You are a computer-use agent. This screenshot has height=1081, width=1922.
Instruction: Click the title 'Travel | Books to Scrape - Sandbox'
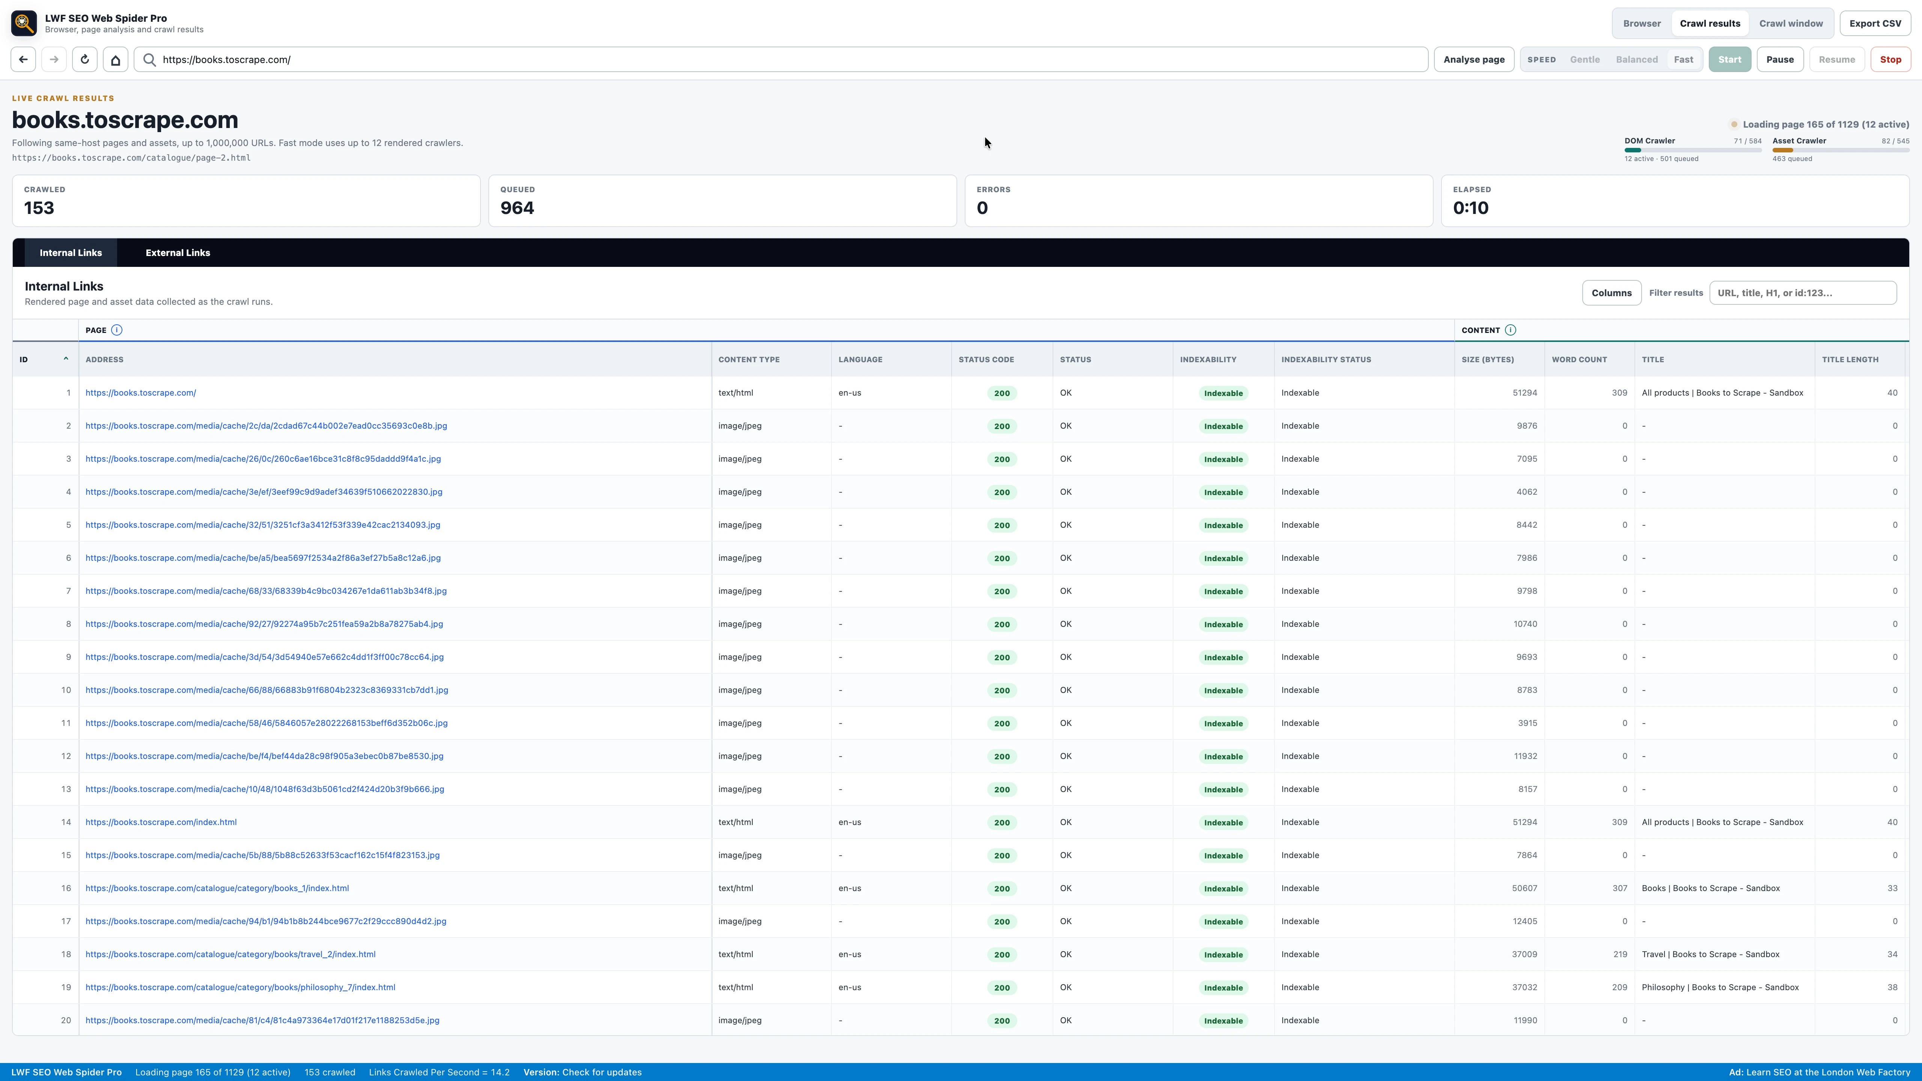[x=1710, y=954]
